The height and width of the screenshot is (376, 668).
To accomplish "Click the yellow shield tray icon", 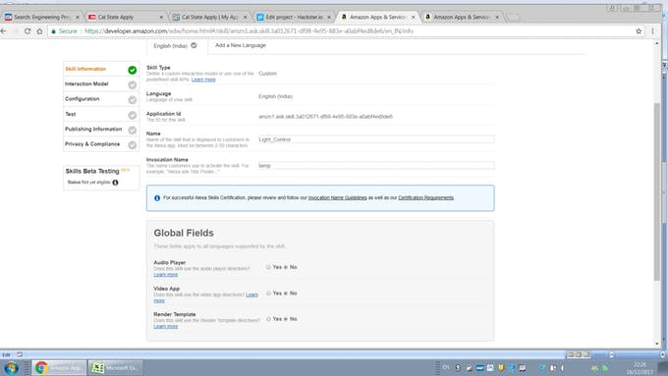I will click(501, 367).
